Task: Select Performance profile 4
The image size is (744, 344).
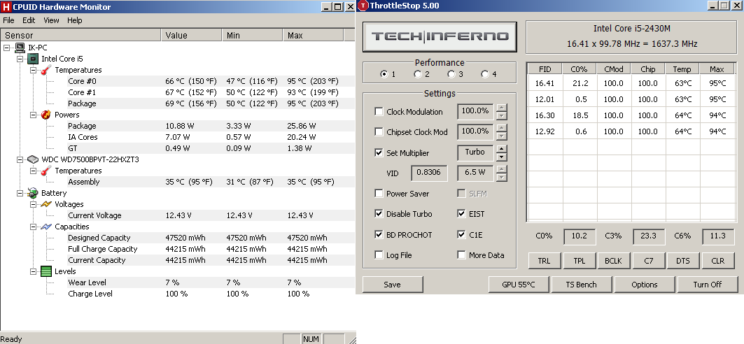Action: click(485, 74)
